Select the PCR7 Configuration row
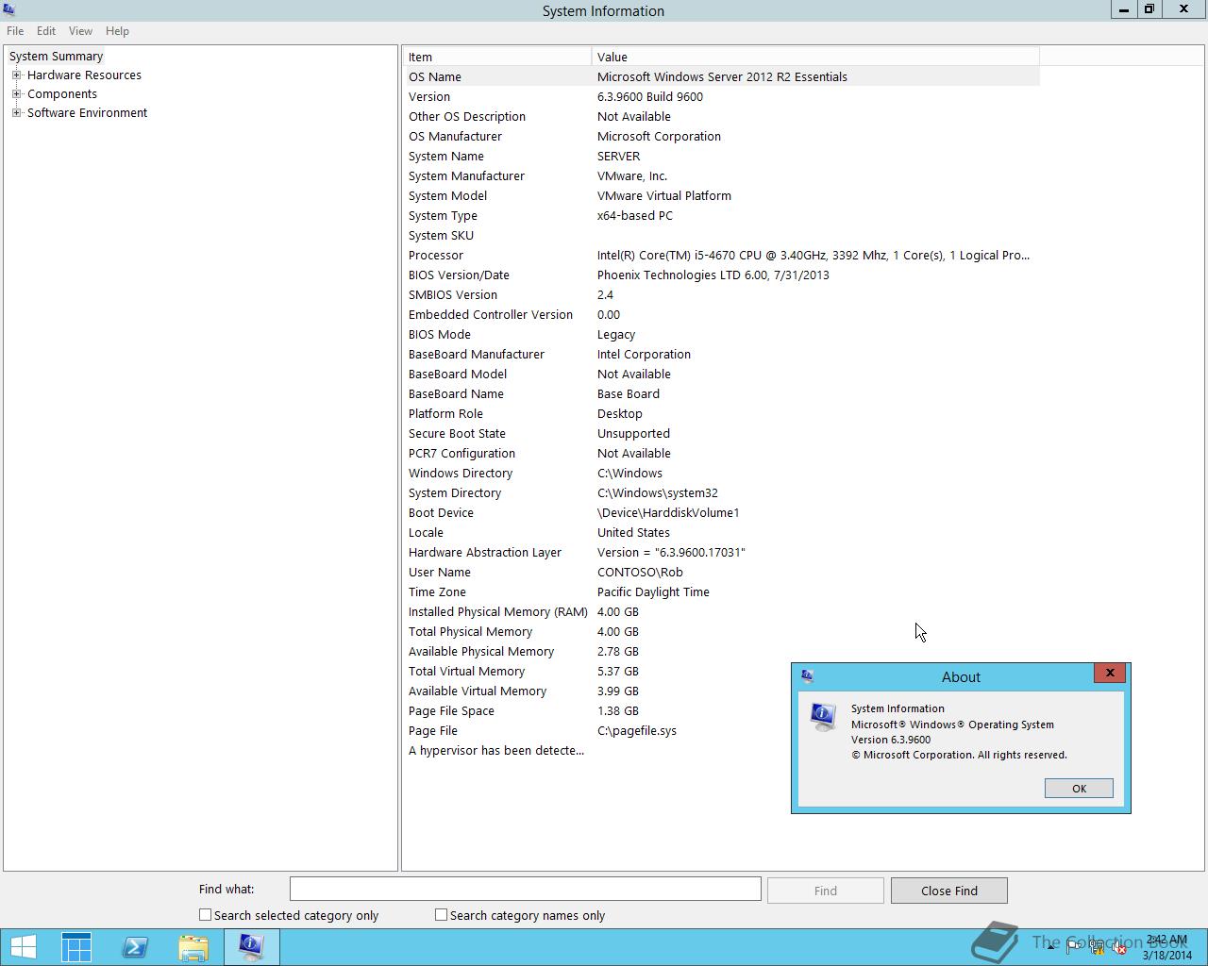The image size is (1208, 966). click(x=722, y=453)
